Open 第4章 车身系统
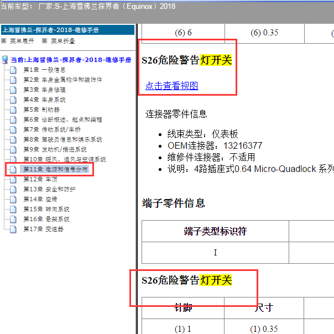Viewport: 334px width, 334px height. (x=44, y=100)
